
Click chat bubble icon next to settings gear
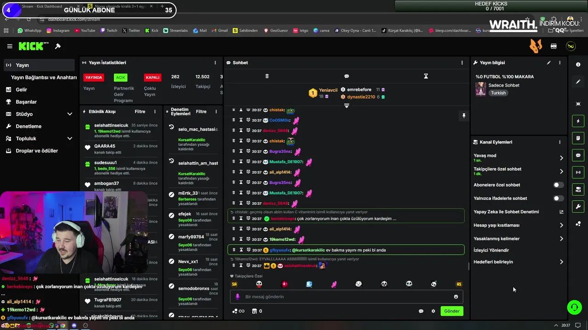(421, 311)
